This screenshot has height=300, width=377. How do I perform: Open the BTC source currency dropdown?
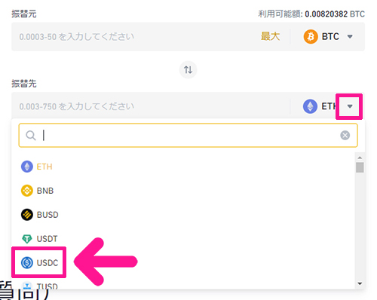[350, 37]
